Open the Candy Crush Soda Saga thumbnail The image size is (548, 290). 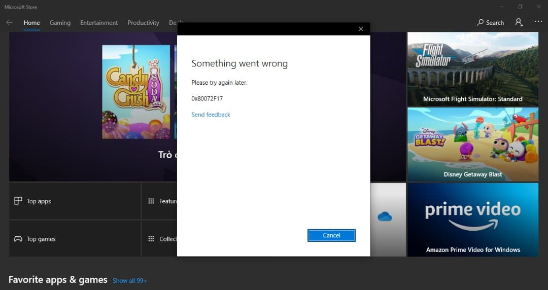(136, 92)
